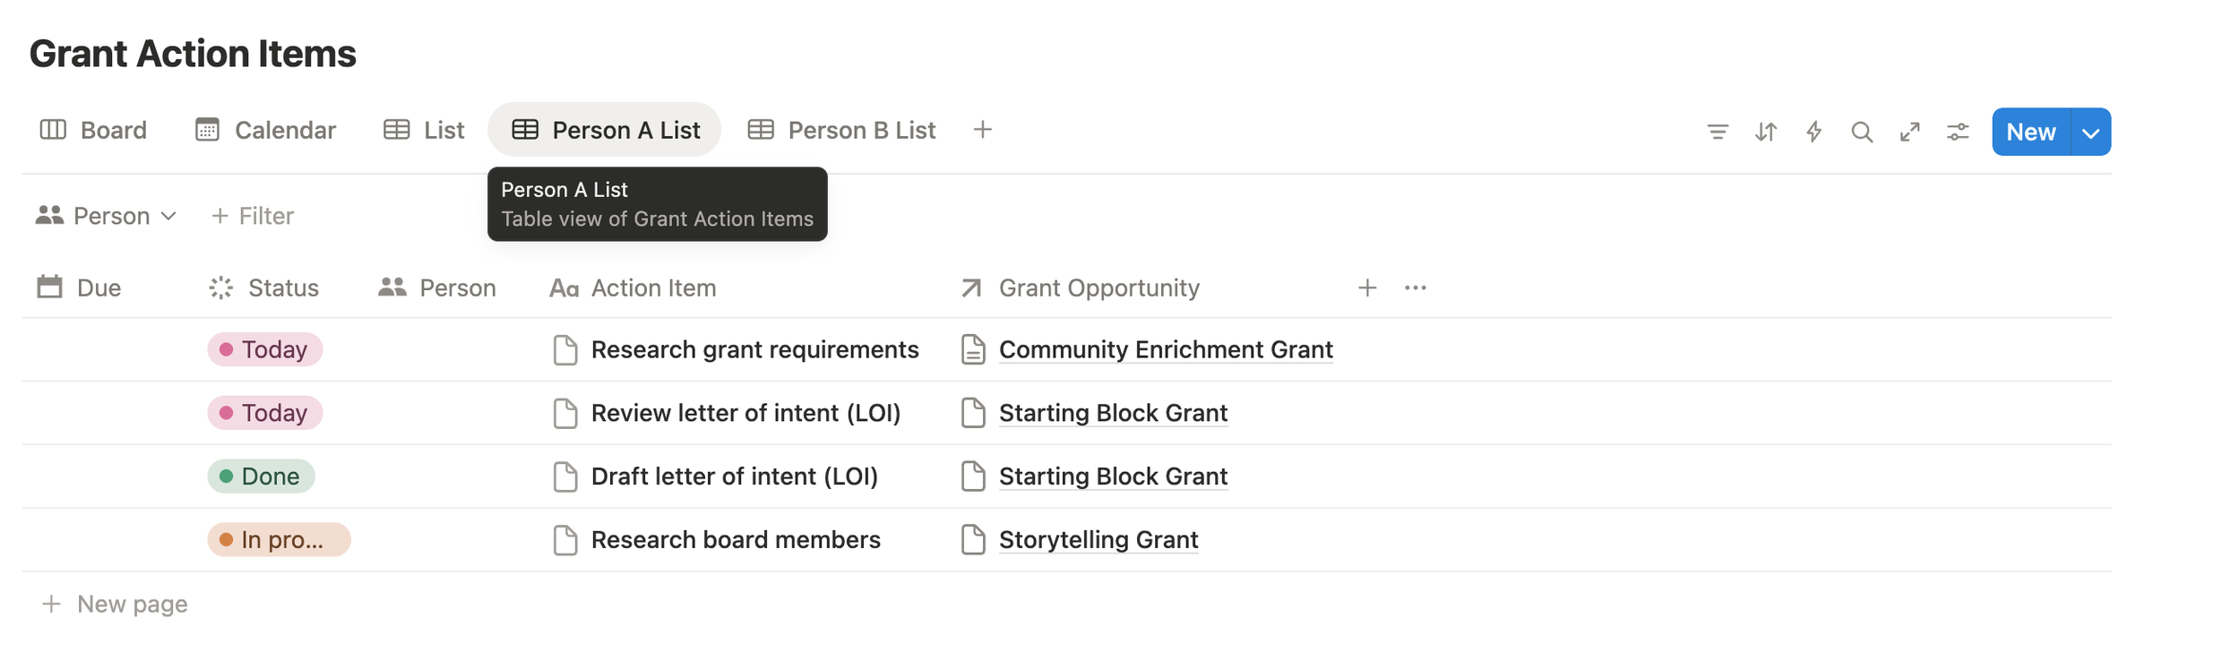This screenshot has height=661, width=2240.
Task: Open view settings sliders icon
Action: click(x=1958, y=132)
